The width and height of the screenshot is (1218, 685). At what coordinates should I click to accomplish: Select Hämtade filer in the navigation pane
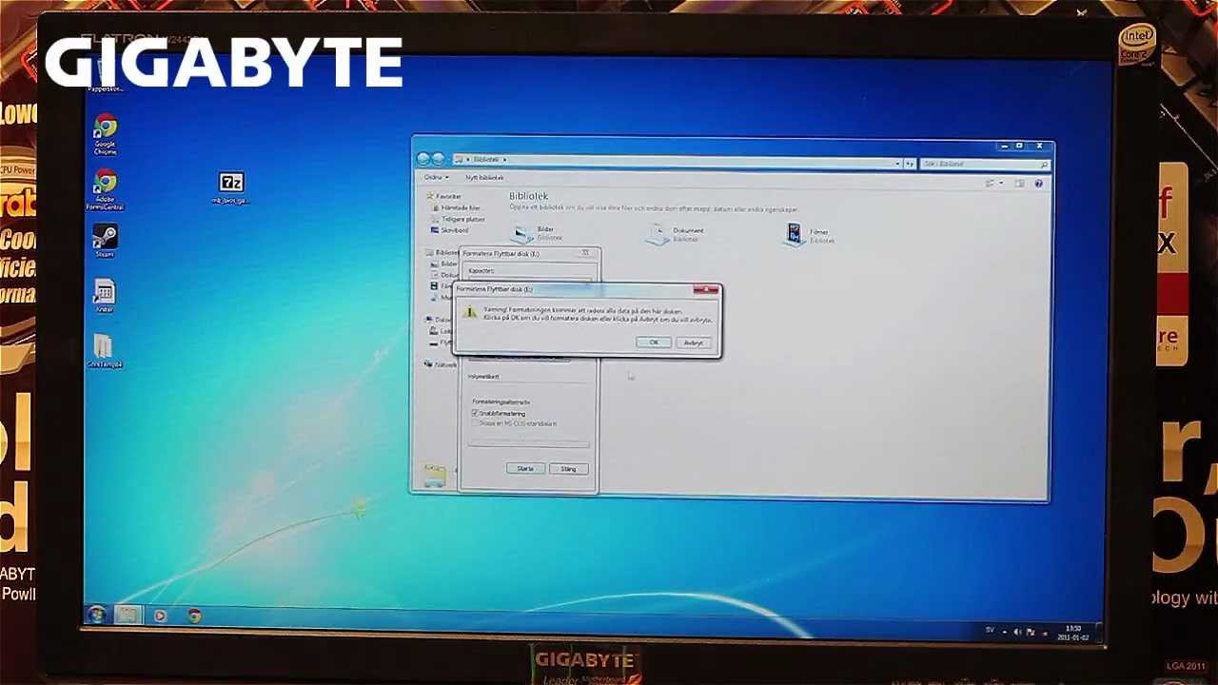[x=458, y=207]
